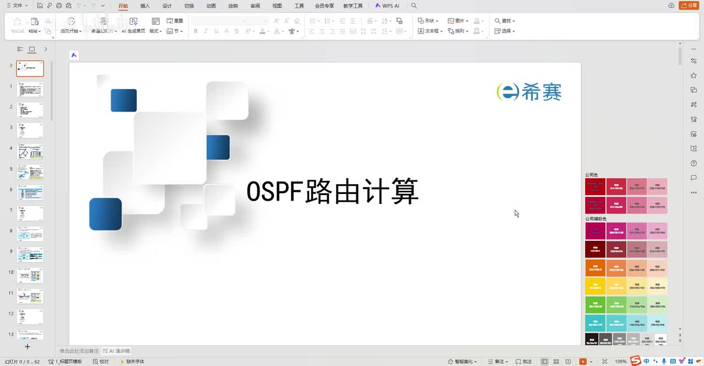Viewport: 704px width, 366px height.
Task: Click the clear formatting eraser icon
Action: coord(297,21)
